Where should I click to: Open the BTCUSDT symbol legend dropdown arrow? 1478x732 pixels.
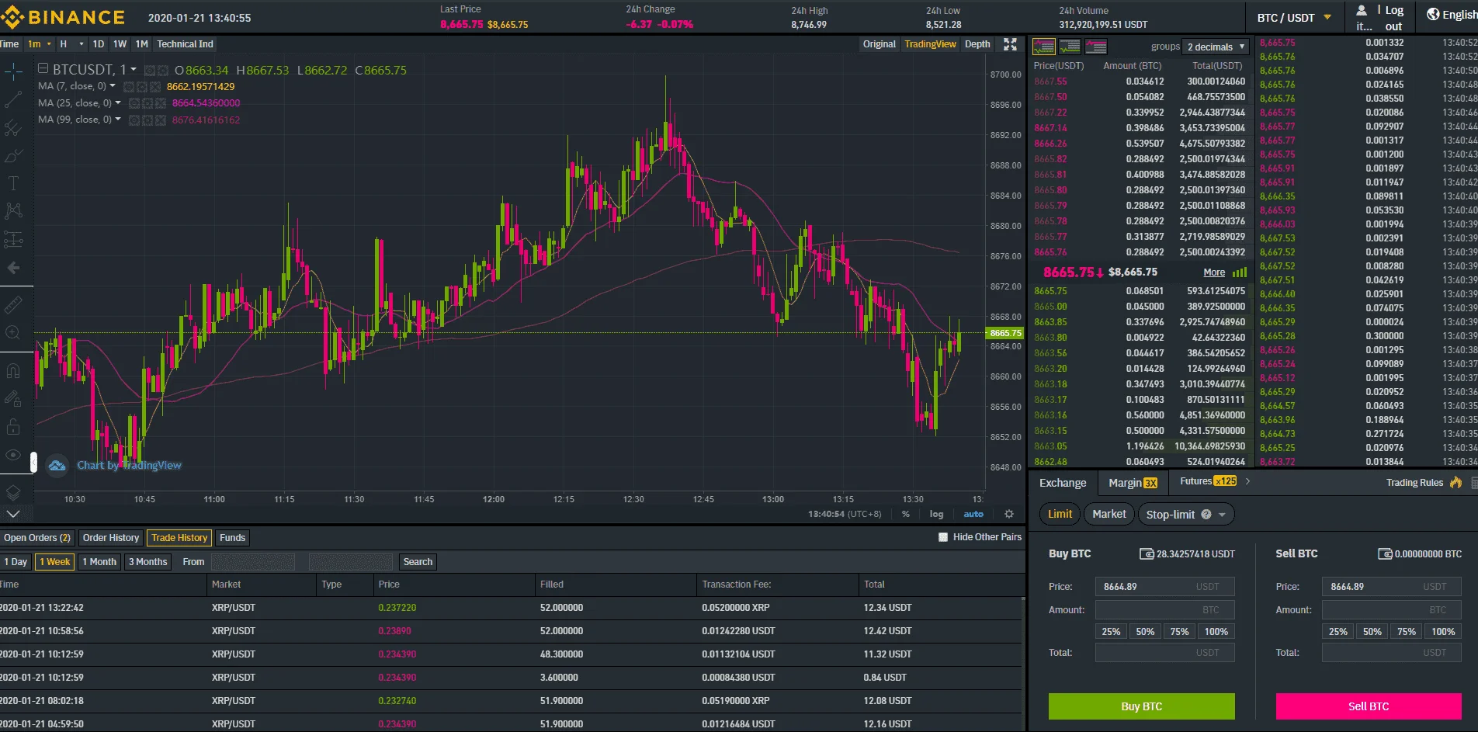pos(134,69)
